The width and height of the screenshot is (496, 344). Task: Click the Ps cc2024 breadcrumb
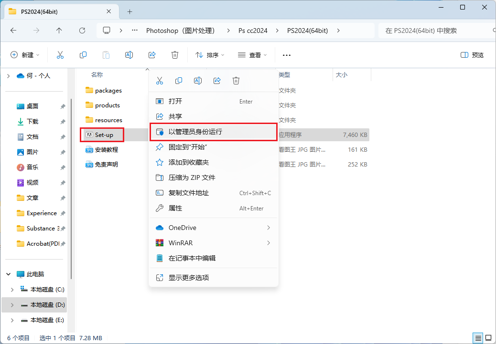point(253,31)
